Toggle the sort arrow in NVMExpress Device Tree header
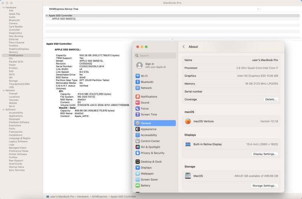 [x=258, y=9]
